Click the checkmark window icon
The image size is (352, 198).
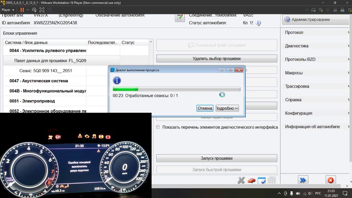click(262, 181)
